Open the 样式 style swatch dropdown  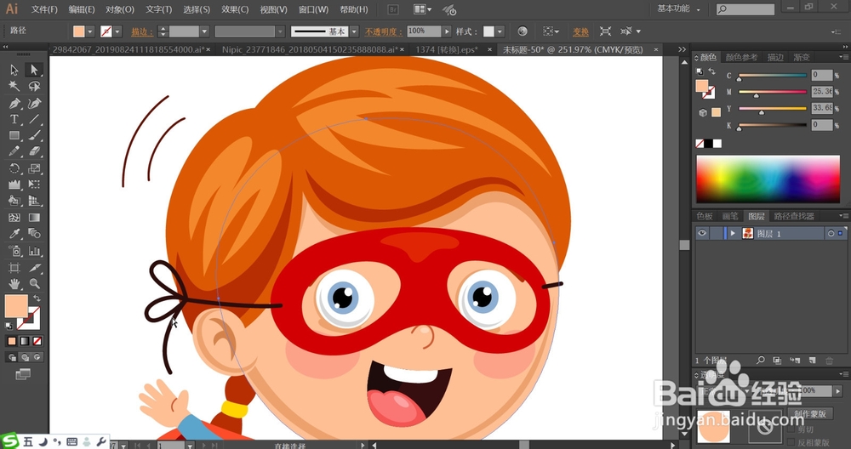(x=500, y=31)
